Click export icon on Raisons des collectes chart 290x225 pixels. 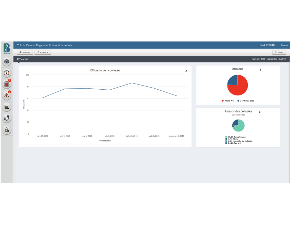(x=260, y=112)
